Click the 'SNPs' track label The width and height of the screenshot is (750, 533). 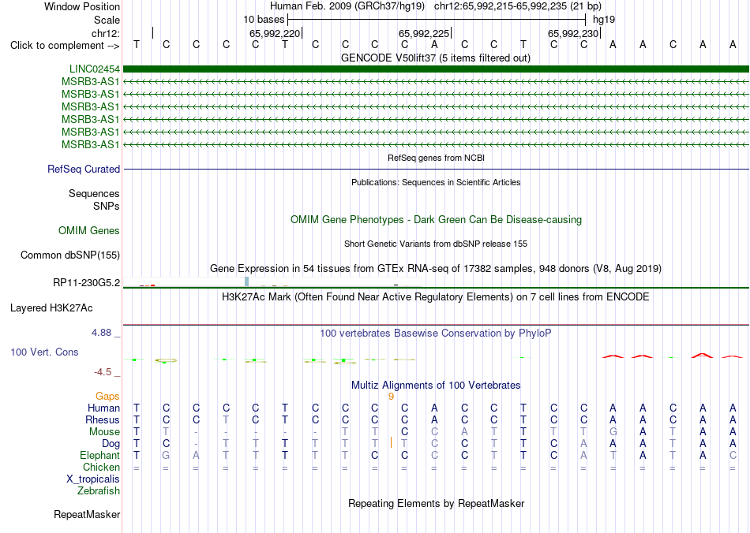(x=107, y=206)
